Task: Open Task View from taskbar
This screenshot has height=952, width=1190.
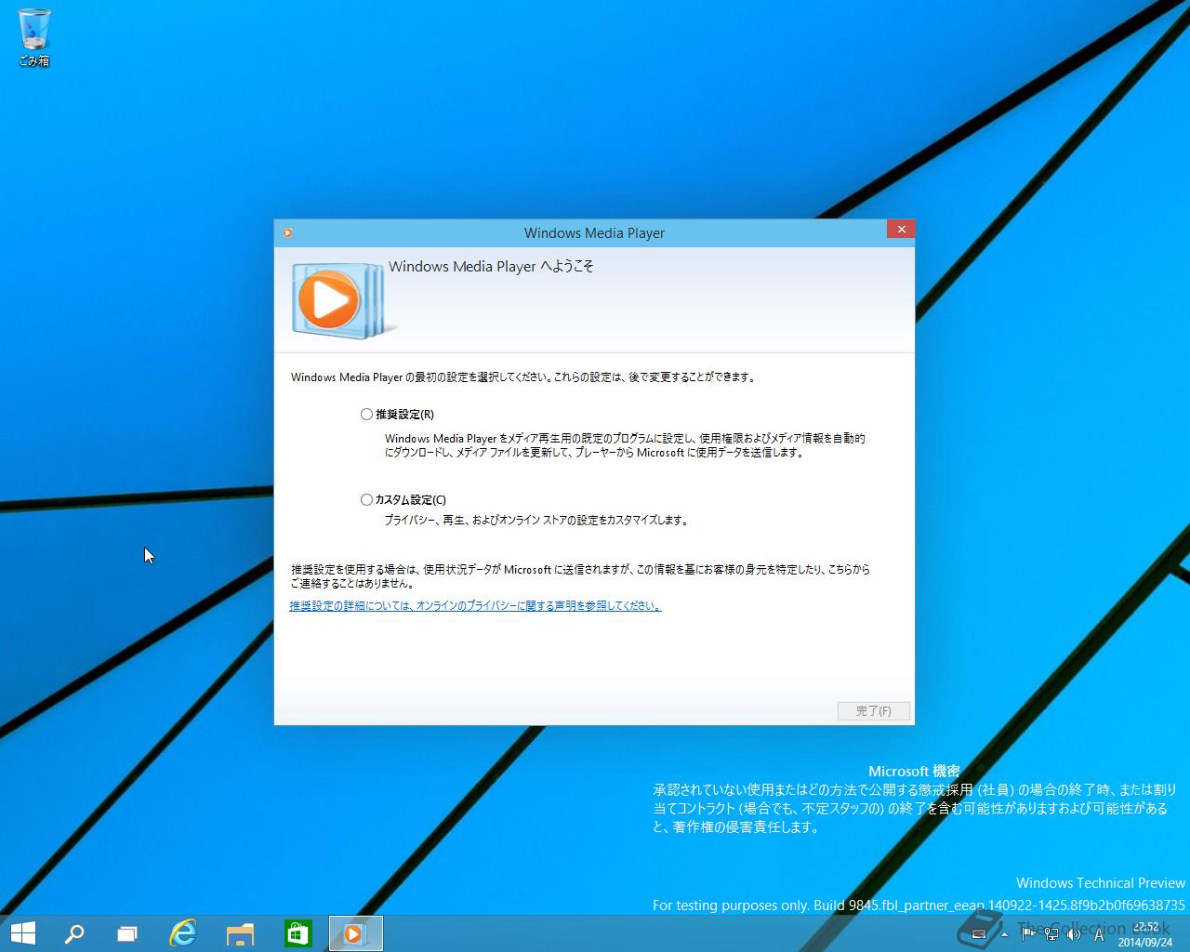Action: click(x=127, y=933)
